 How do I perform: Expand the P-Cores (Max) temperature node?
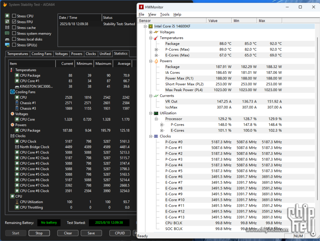156,50
